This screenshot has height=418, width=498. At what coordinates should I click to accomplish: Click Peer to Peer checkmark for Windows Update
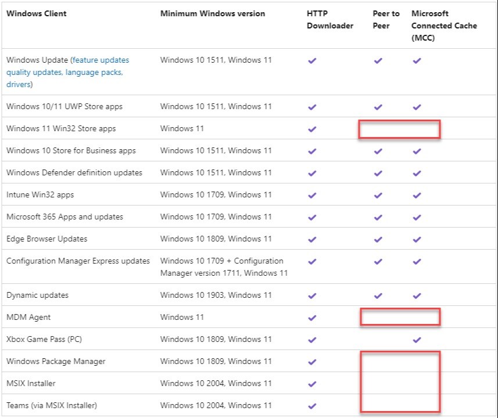click(x=378, y=60)
